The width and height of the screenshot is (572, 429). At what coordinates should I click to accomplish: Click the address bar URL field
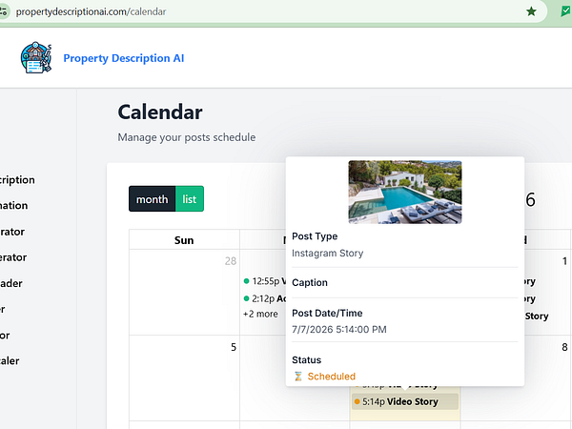[x=255, y=11]
